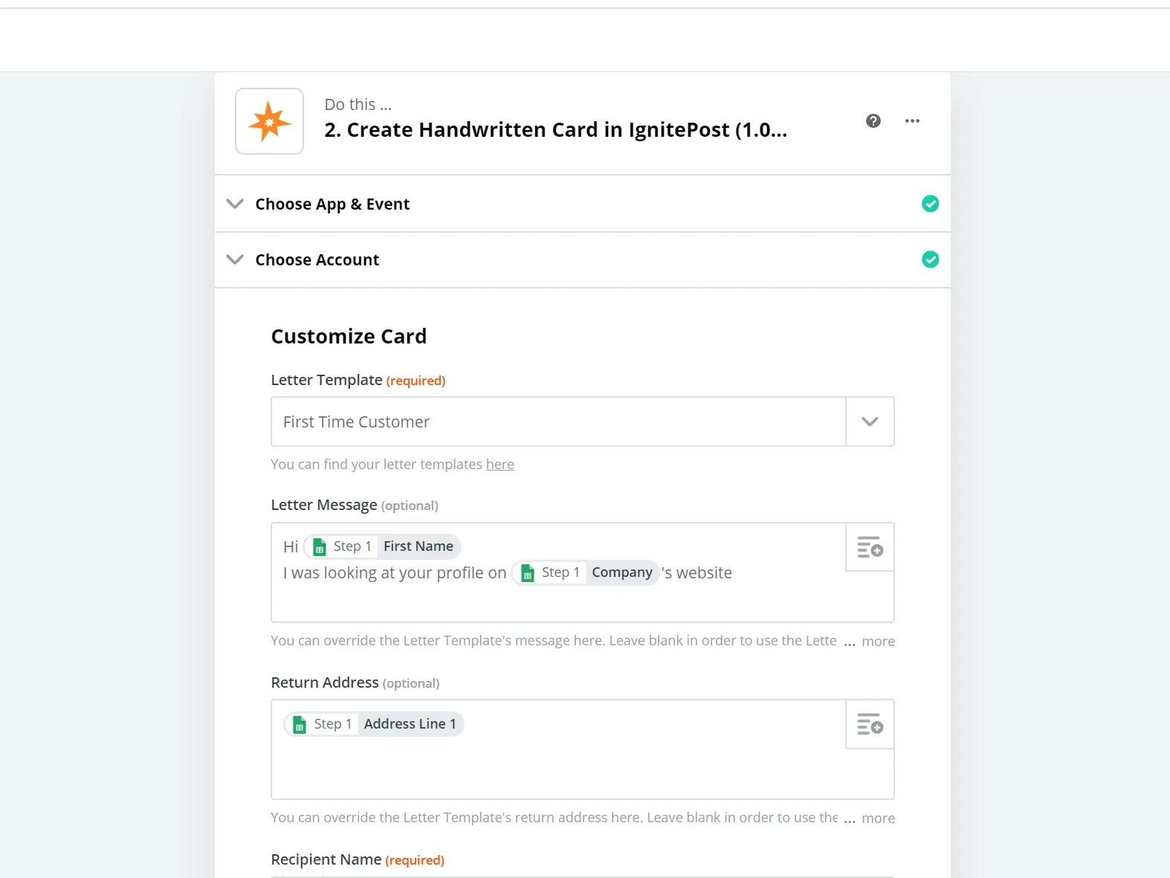1170x878 pixels.
Task: Click the Google Sheets icon in Address Line 1 pill
Action: coord(300,725)
